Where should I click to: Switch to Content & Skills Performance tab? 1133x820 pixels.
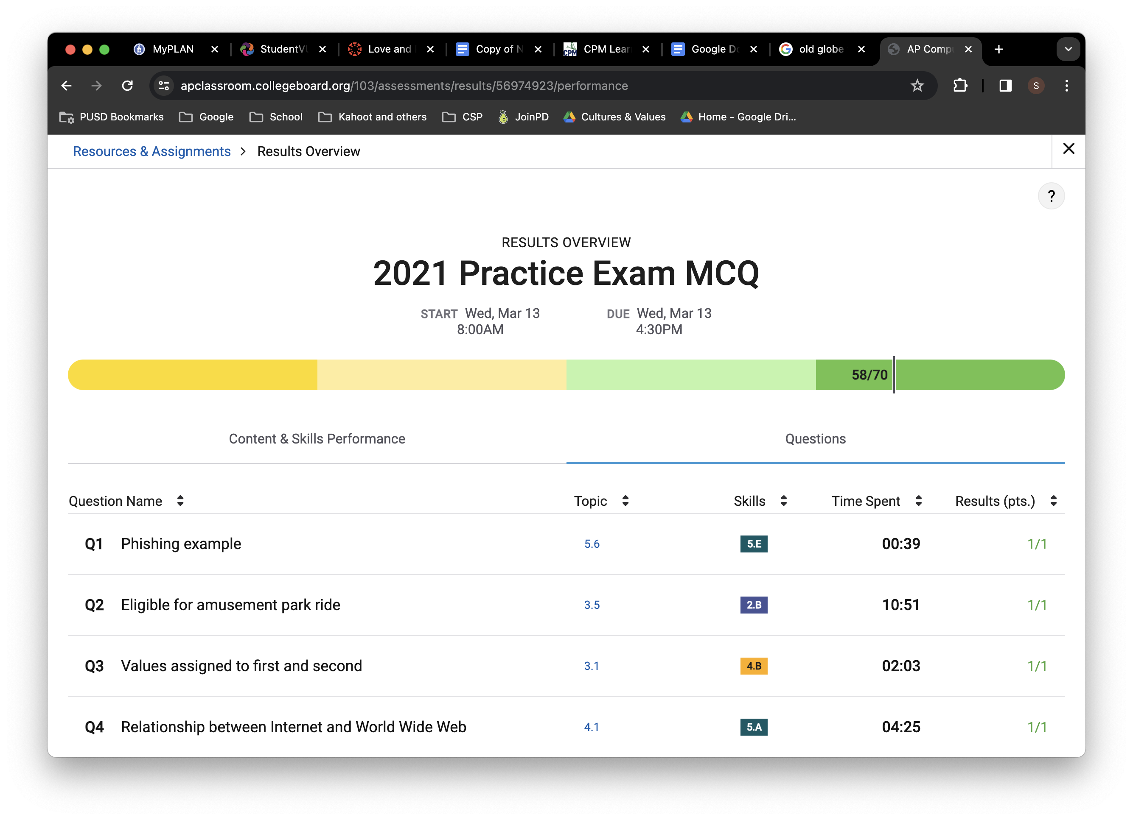click(x=317, y=439)
